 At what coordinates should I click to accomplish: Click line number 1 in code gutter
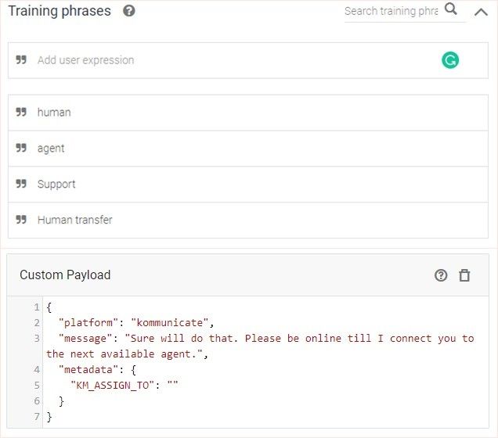tap(37, 307)
